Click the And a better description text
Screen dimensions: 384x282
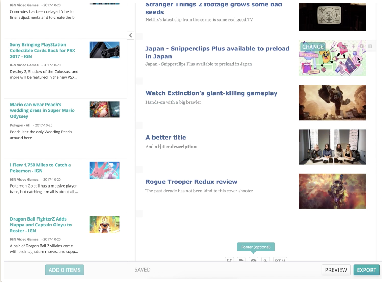(x=171, y=147)
